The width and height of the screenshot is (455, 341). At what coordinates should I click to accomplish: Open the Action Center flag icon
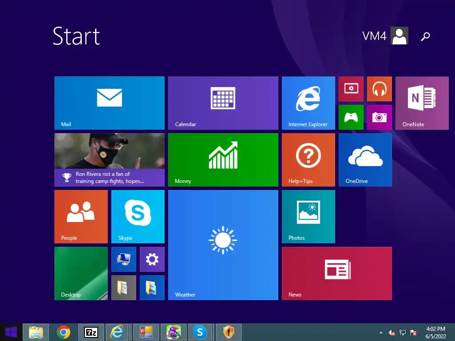[x=413, y=333]
